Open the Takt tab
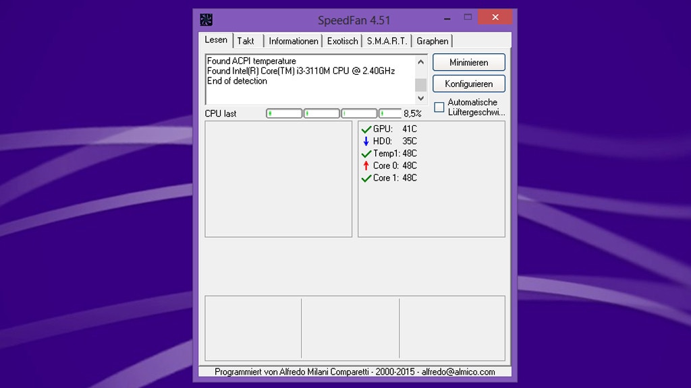Screen dimensions: 691x388 pos(246,41)
